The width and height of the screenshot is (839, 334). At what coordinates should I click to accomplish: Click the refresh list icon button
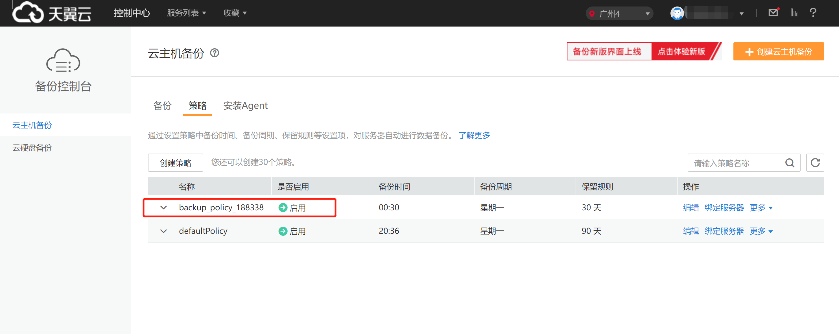815,163
